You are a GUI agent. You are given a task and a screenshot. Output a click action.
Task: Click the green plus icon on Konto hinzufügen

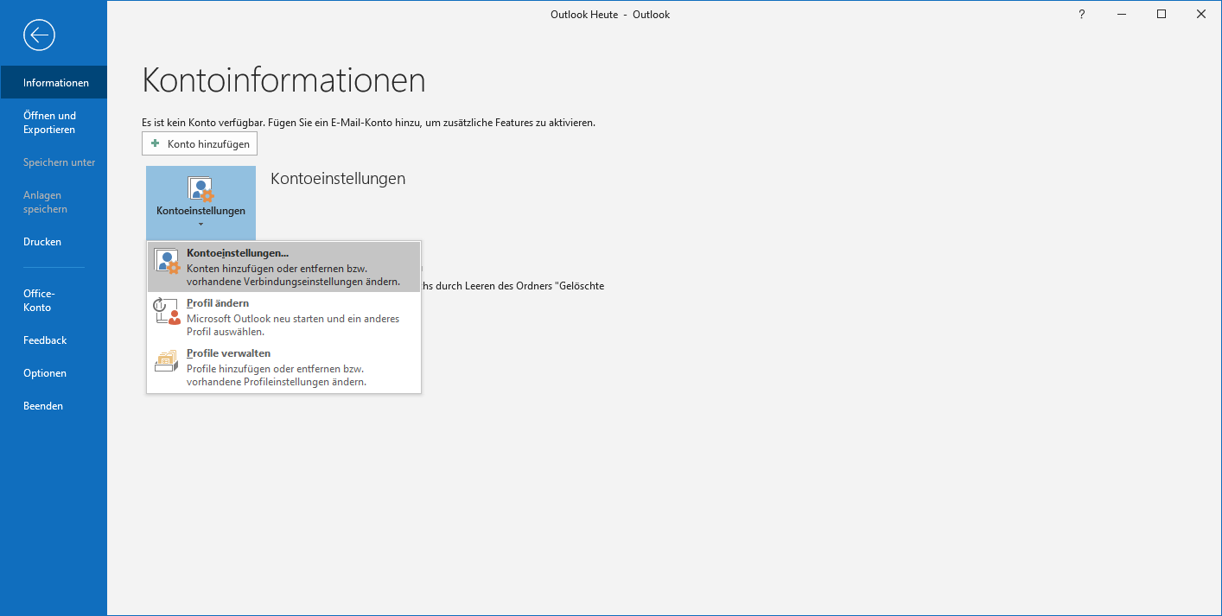coord(156,143)
